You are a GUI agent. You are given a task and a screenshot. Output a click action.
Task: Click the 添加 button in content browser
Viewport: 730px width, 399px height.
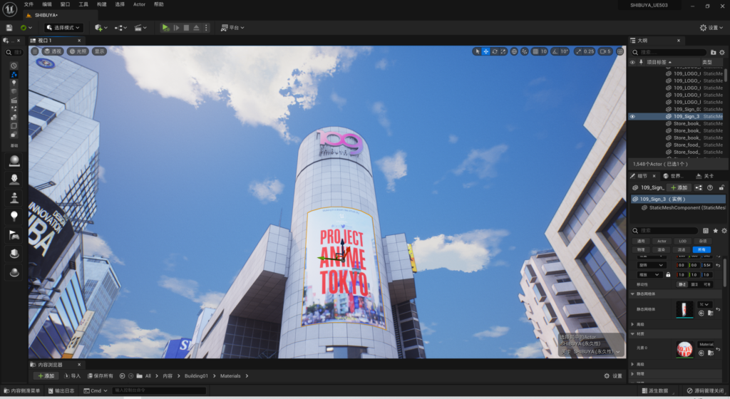[46, 375]
